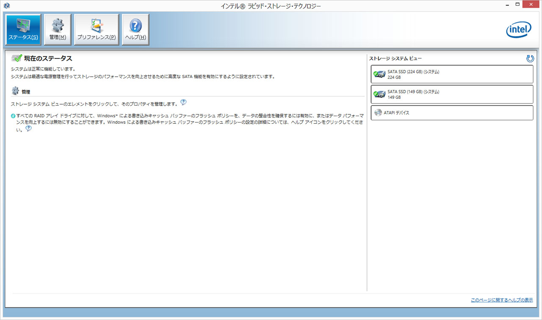Click the システムは正常に機能しています text
The width and height of the screenshot is (542, 320).
43,69
